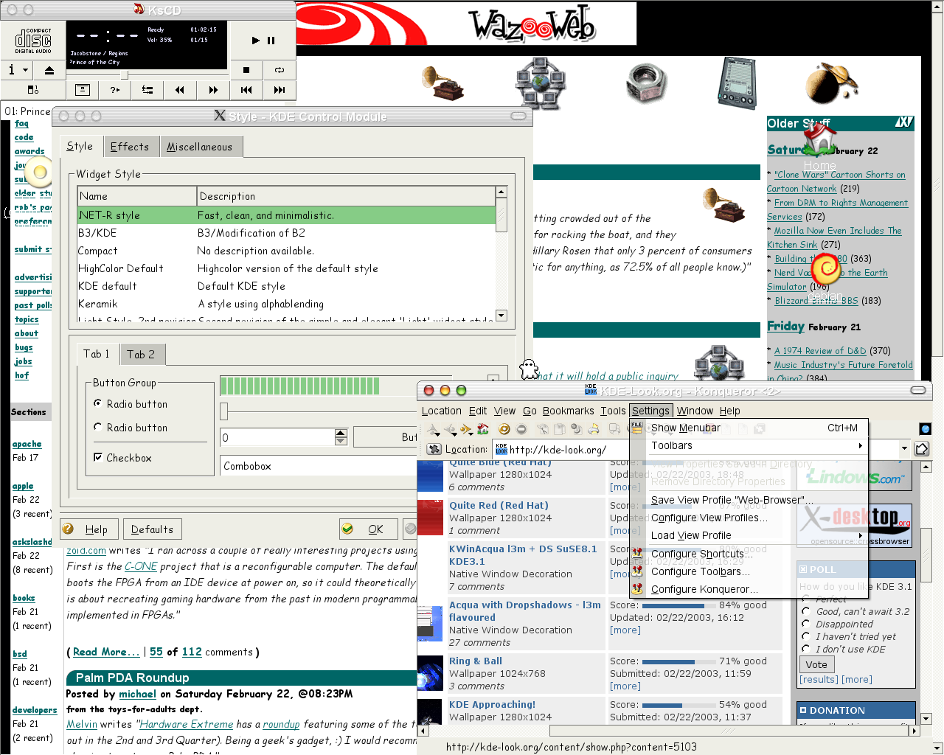The image size is (944, 755).
Task: Rewind the track in KsCD
Action: (180, 90)
